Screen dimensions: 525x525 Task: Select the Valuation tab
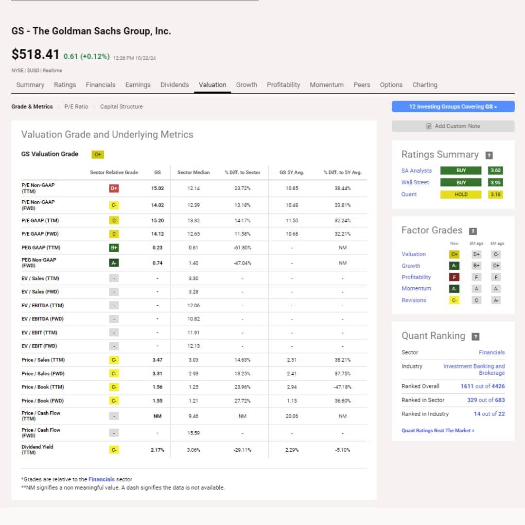[x=212, y=85]
